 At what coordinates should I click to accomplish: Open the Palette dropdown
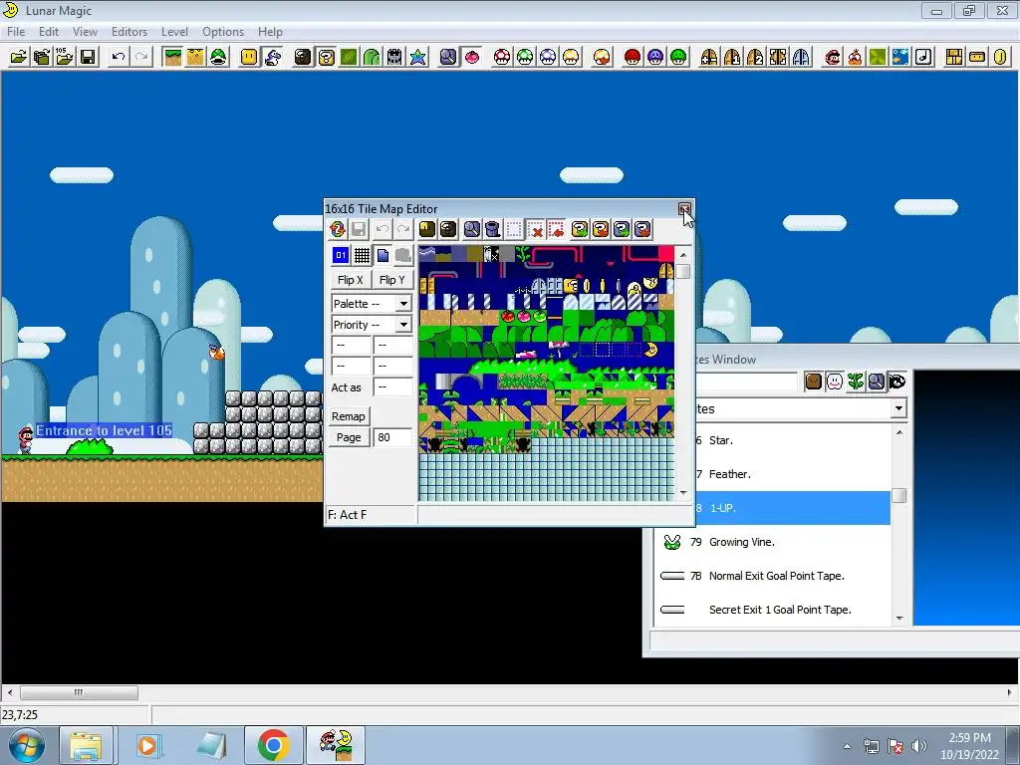(403, 304)
